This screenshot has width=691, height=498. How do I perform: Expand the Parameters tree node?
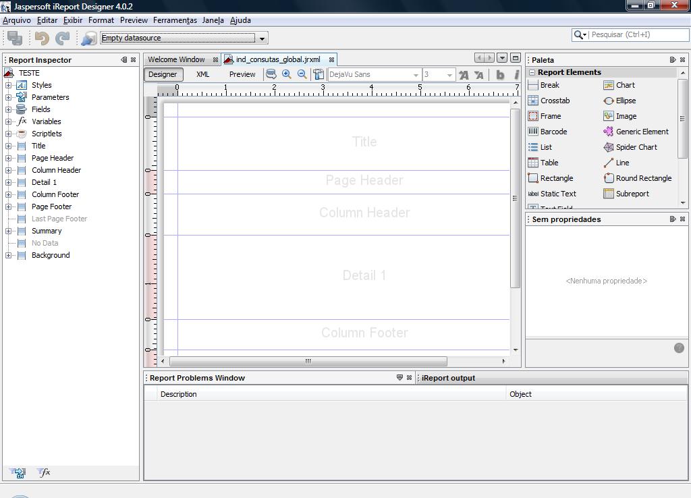point(8,97)
